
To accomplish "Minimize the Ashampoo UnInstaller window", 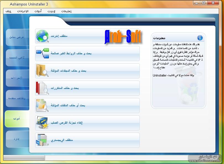I will (x=197, y=3).
